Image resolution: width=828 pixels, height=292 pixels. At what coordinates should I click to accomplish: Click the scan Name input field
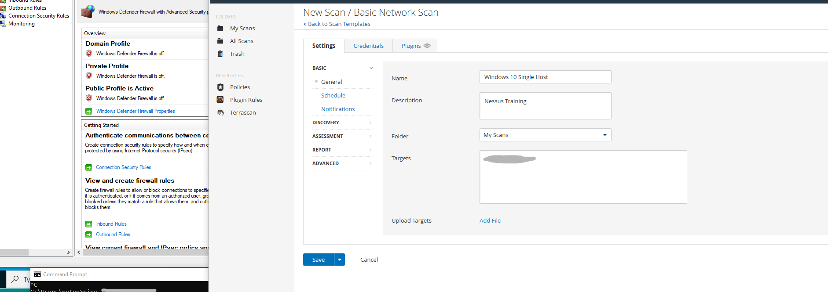click(x=545, y=77)
